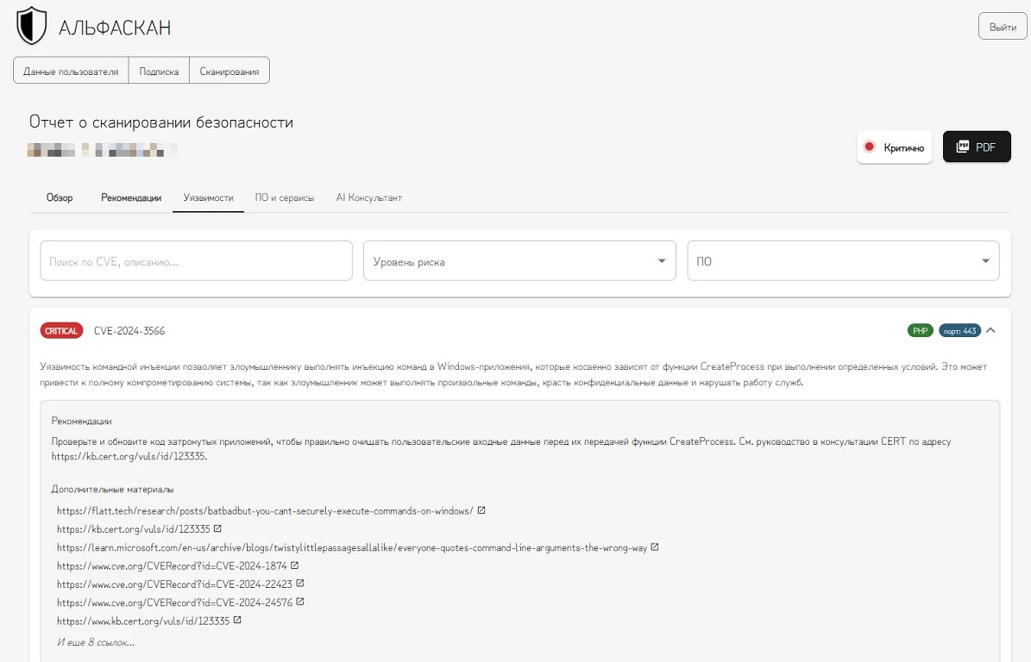
Task: Download the report as PDF
Action: [x=976, y=147]
